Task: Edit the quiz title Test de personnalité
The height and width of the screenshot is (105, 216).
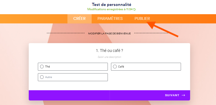Action: (112, 5)
